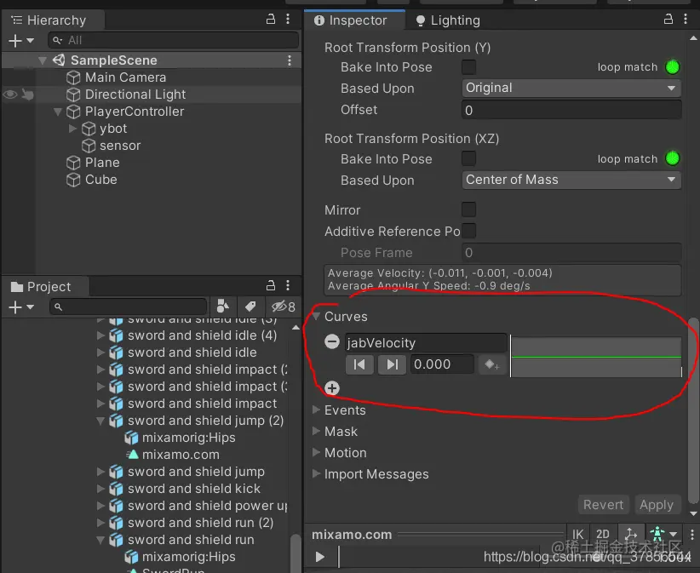Toggle hidden packages visibility count
This screenshot has height=573, width=700.
pos(283,307)
